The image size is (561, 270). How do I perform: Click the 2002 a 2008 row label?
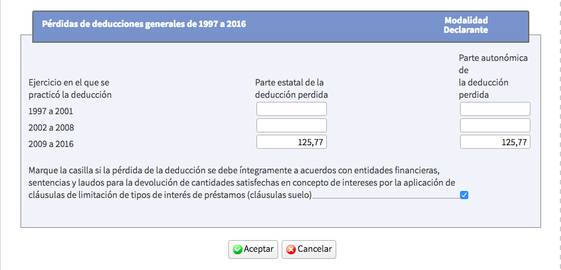point(51,127)
